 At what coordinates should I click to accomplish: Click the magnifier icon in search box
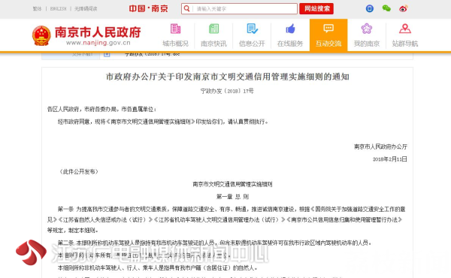[187, 8]
